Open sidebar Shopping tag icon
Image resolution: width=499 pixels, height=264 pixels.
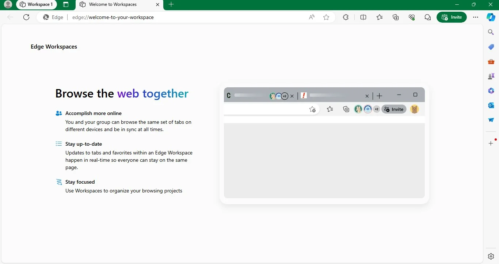pyautogui.click(x=491, y=47)
